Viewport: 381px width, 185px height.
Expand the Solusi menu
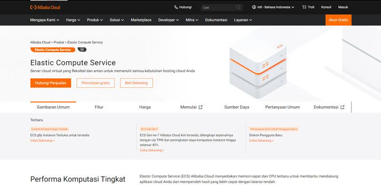[x=117, y=20]
